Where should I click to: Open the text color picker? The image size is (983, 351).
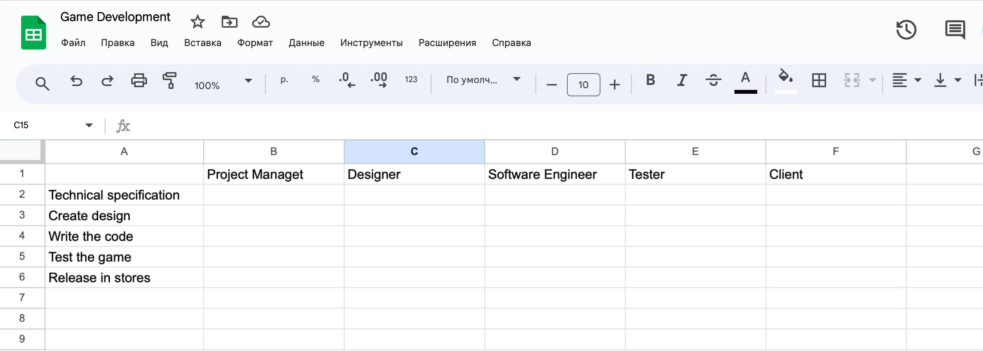click(x=746, y=82)
